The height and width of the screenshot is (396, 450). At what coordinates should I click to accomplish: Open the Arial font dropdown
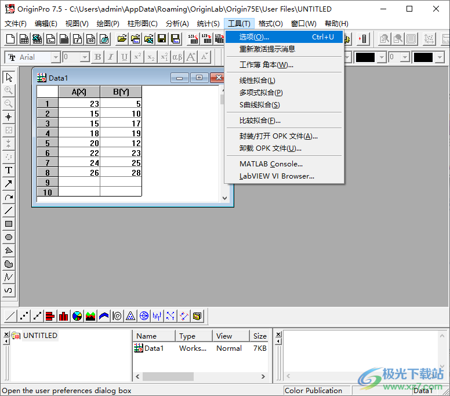click(x=56, y=57)
